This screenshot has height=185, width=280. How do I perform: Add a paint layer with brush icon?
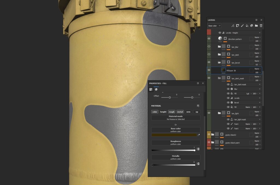(242, 26)
